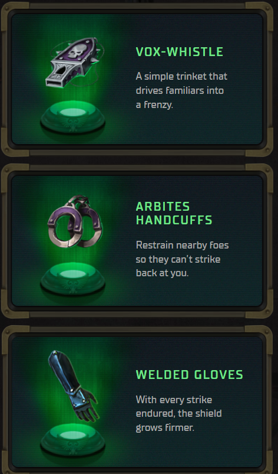Viewport: 278px width, 474px height.
Task: Click the Arbites Handcuffs icon
Action: 75,221
